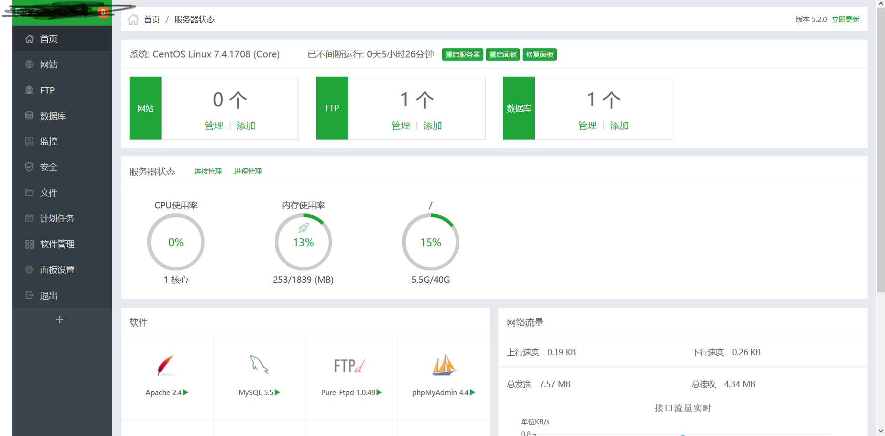Screen dimensions: 885x436
Task: Click the Apache feather logo
Action: pos(167,365)
